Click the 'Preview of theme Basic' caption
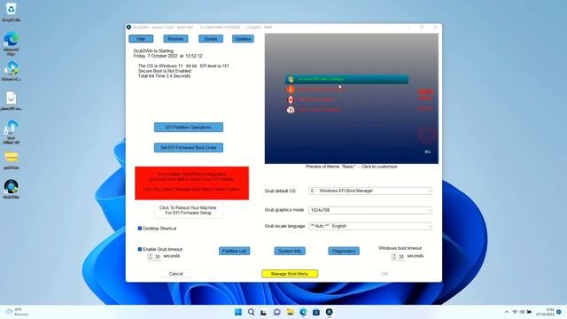The height and width of the screenshot is (319, 567). 351,167
